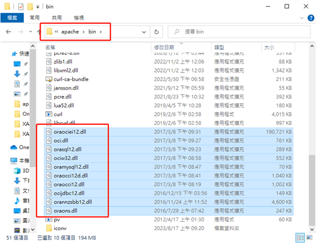Click the Quick Access star in sidebar
The height and width of the screenshot is (243, 316).
point(14,54)
